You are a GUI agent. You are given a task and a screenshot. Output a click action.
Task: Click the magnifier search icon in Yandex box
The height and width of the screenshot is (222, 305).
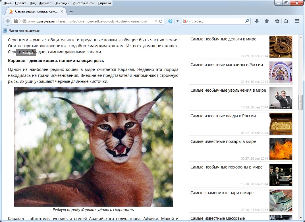pos(247,21)
